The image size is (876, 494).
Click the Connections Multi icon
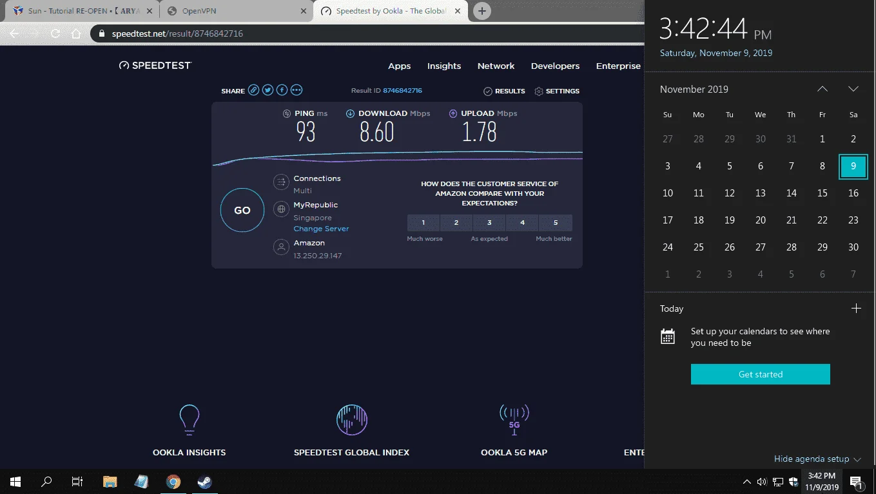coord(281,182)
